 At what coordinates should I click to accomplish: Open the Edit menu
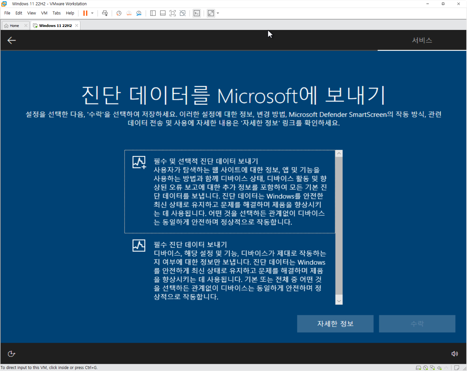tap(19, 13)
